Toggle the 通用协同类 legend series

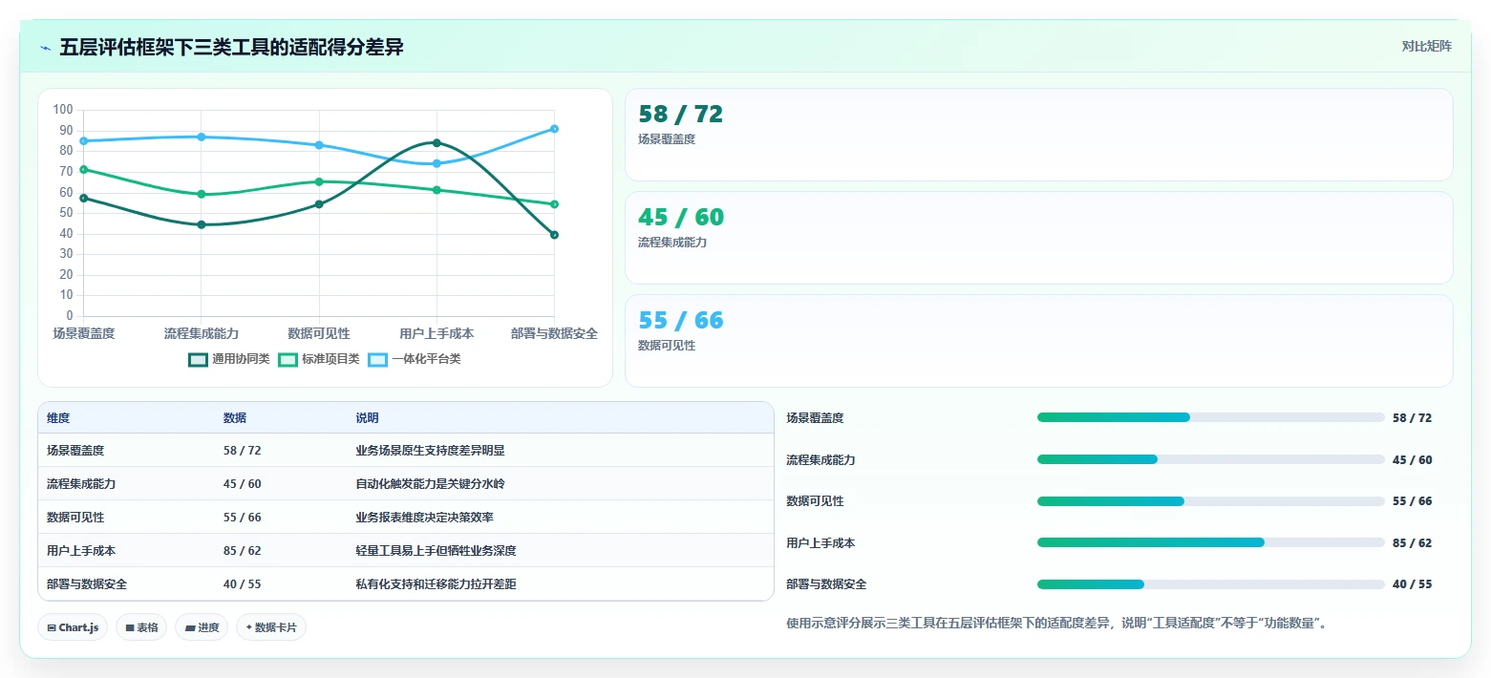pos(229,360)
